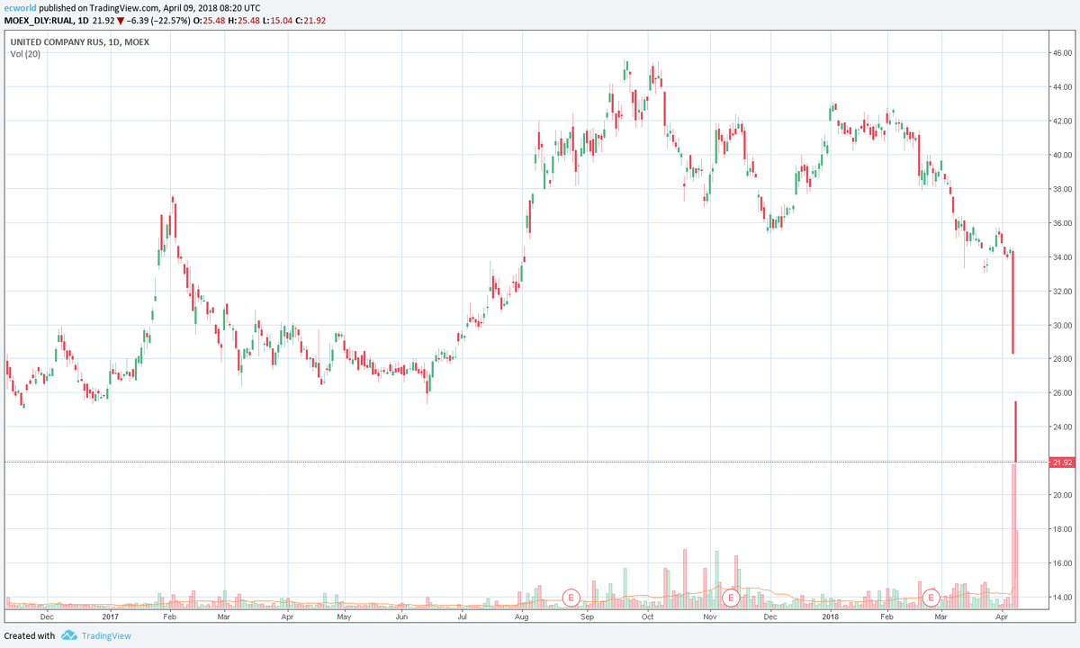Click the tallest red volume bar in April 2018
Image resolution: width=1080 pixels, height=648 pixels.
point(1013,535)
